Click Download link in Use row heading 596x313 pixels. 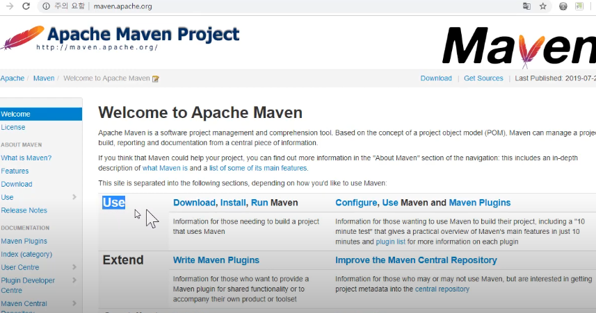tap(194, 203)
